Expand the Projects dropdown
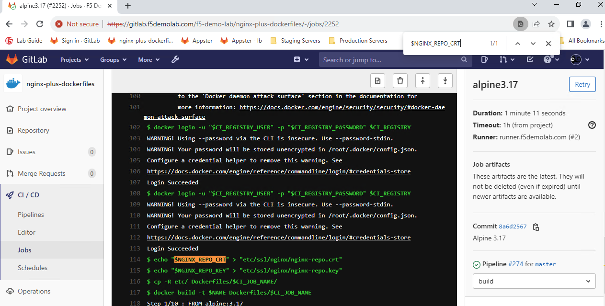 75,59
